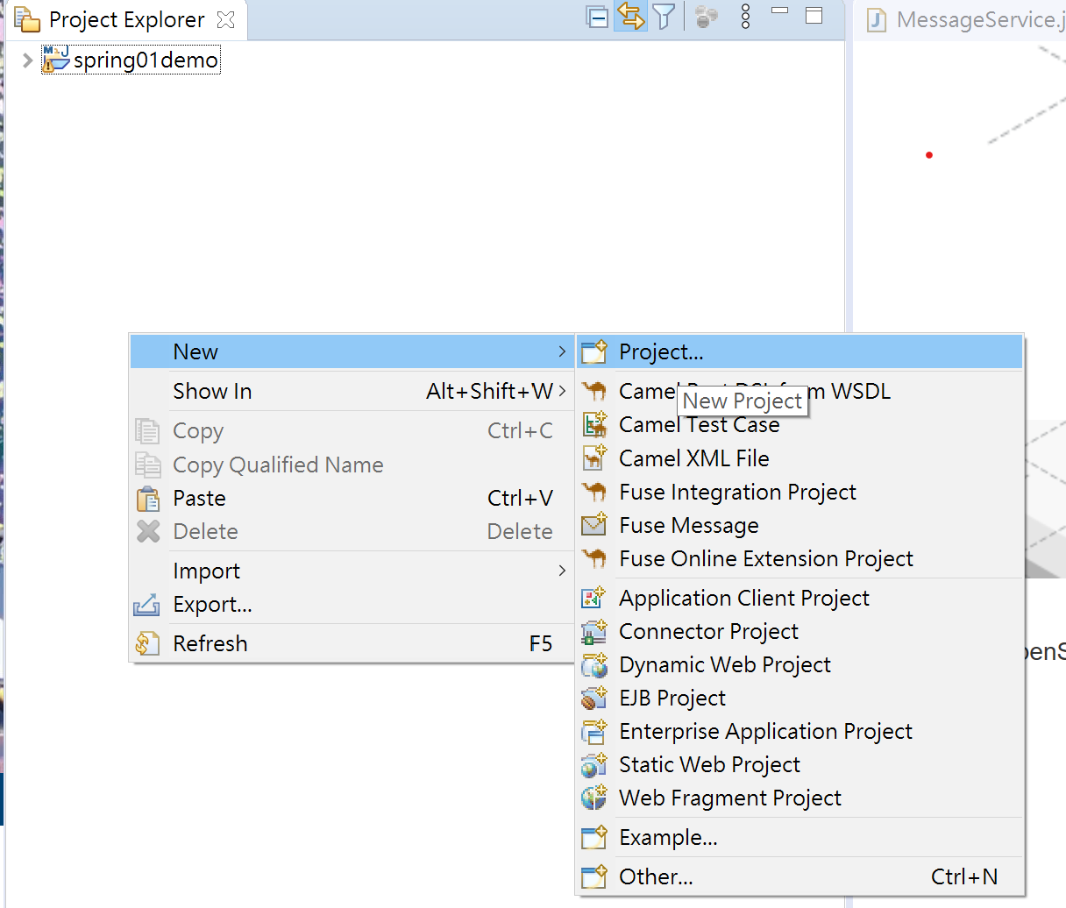Click the Enterprise Application Project icon
Image resolution: width=1066 pixels, height=908 pixels.
point(594,732)
